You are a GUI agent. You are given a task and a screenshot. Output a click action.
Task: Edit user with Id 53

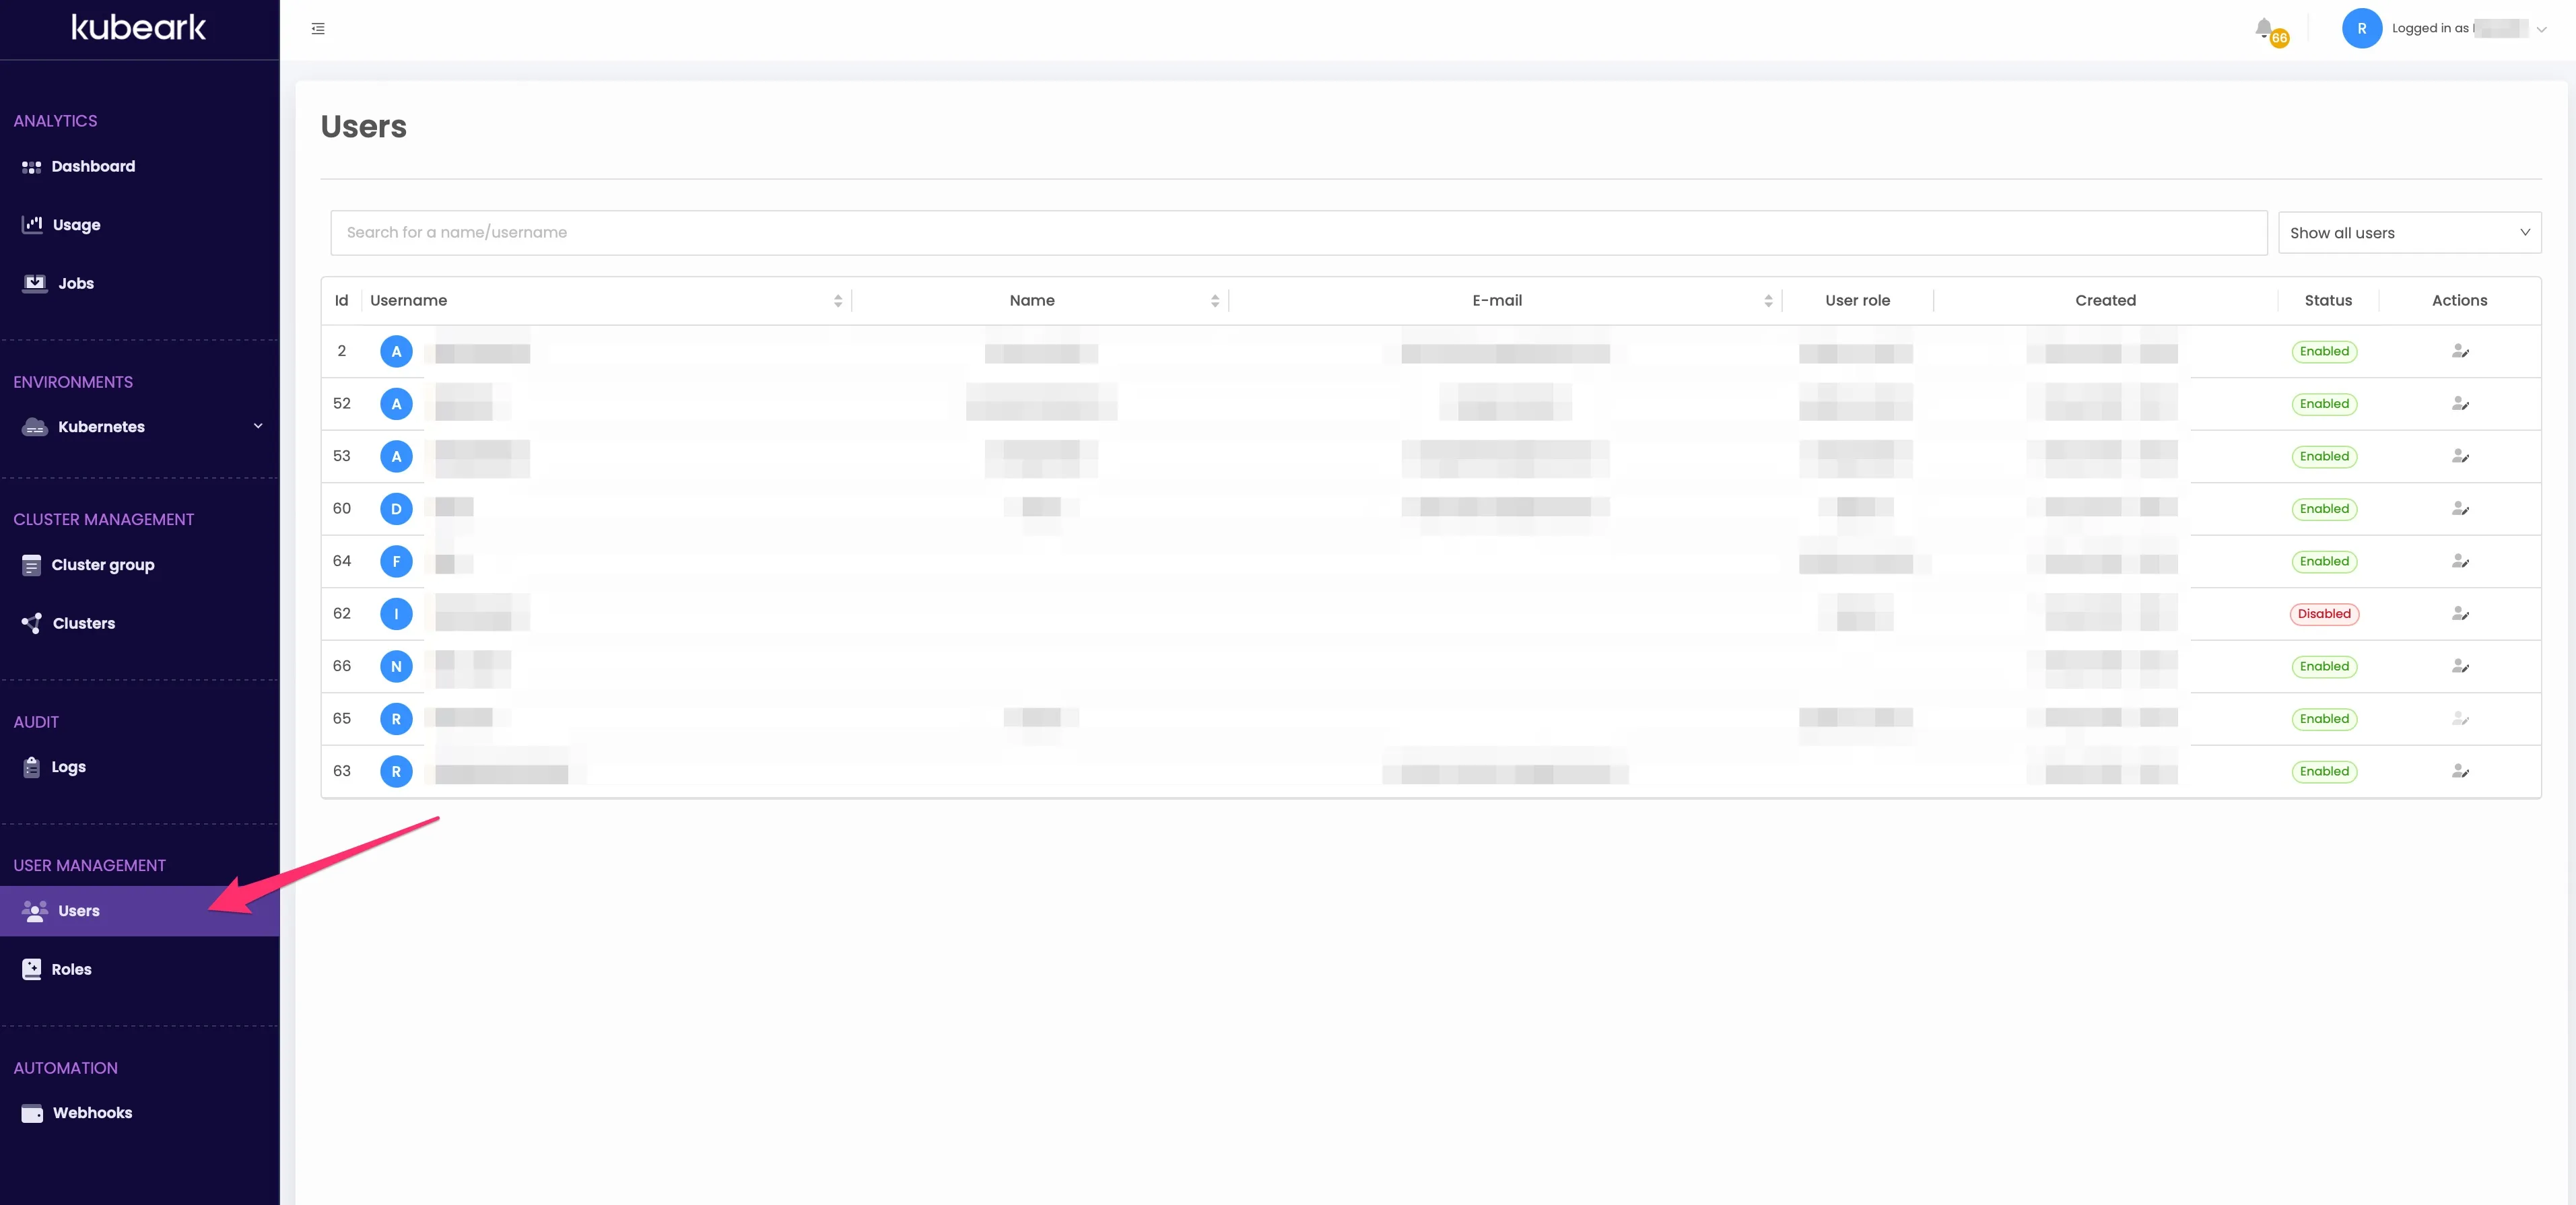pyautogui.click(x=2460, y=456)
